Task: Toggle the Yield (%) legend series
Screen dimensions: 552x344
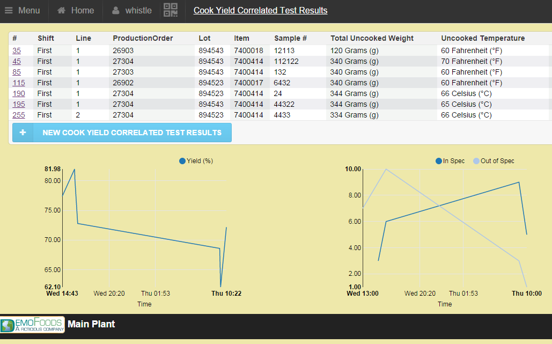Action: [196, 161]
